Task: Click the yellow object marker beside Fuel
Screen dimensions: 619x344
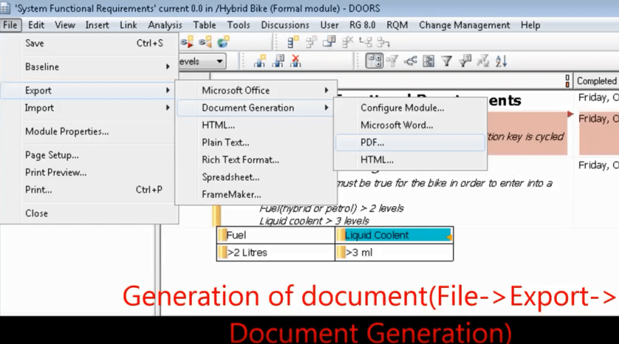Action: [x=222, y=235]
